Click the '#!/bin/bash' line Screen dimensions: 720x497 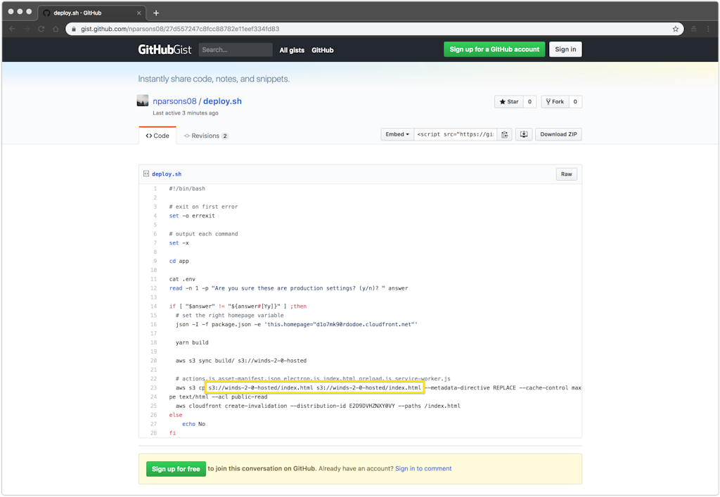pos(187,188)
